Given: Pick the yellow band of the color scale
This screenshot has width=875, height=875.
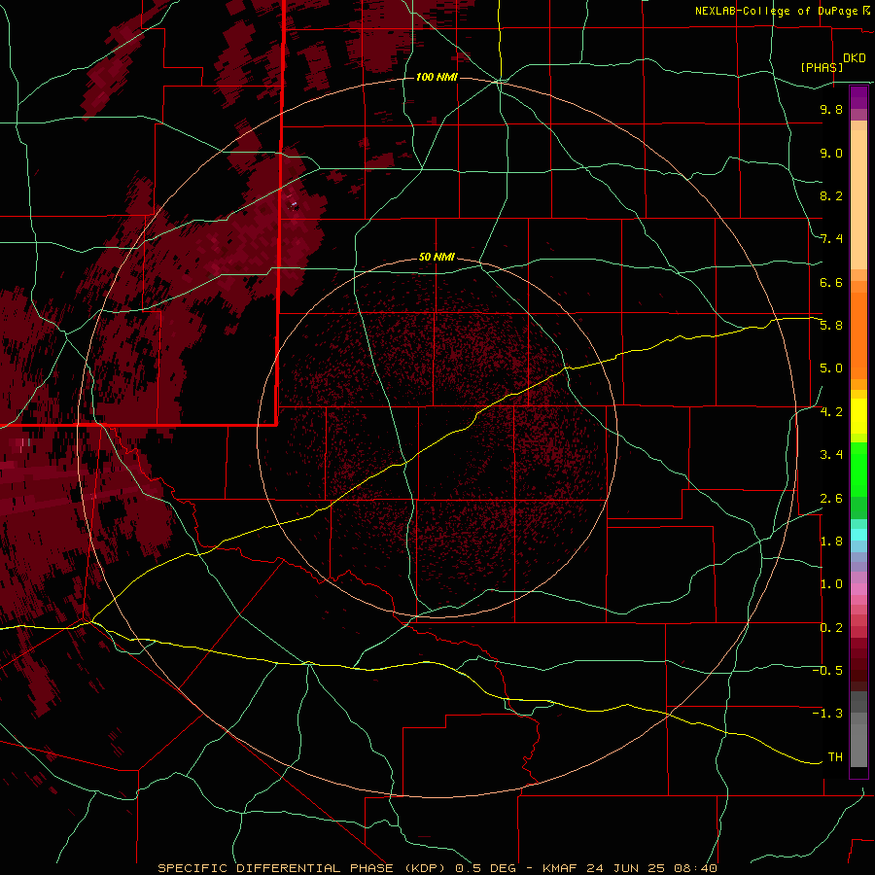Looking at the screenshot, I should click(858, 416).
